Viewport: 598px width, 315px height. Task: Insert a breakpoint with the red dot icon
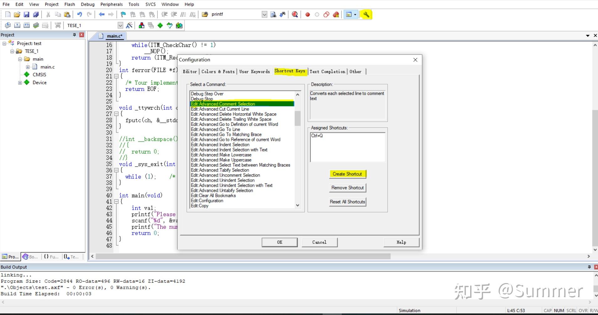point(308,14)
